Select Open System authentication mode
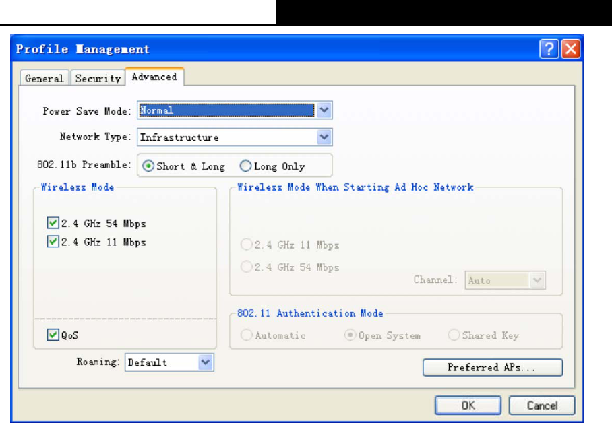This screenshot has height=423, width=612. [349, 335]
